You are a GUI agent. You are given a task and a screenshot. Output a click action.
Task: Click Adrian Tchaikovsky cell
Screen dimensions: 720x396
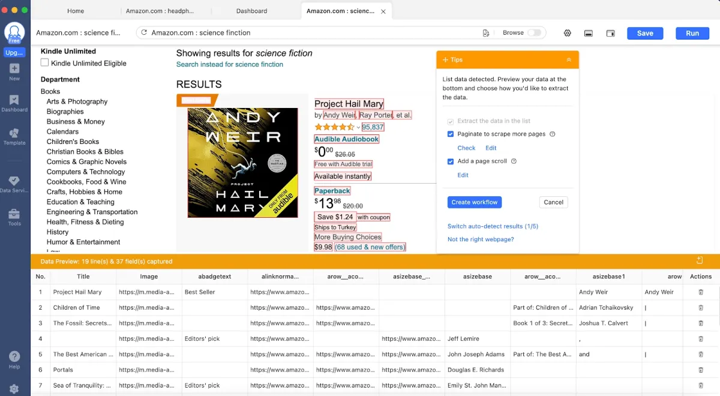(x=609, y=308)
